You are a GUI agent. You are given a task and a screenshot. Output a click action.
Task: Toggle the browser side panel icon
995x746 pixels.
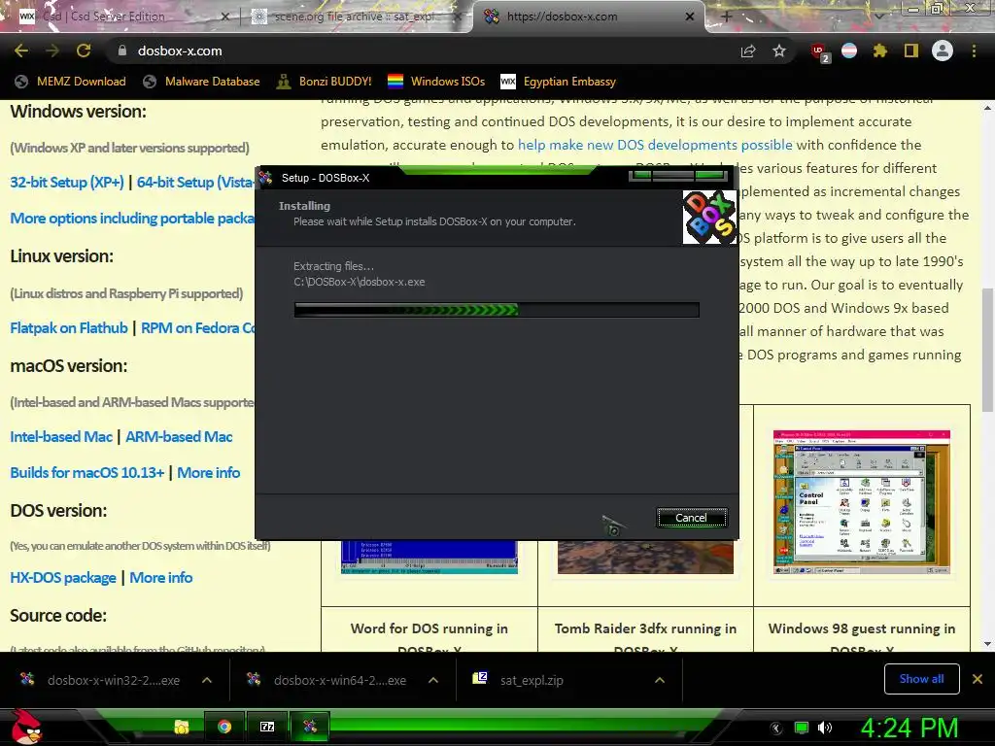click(x=911, y=51)
